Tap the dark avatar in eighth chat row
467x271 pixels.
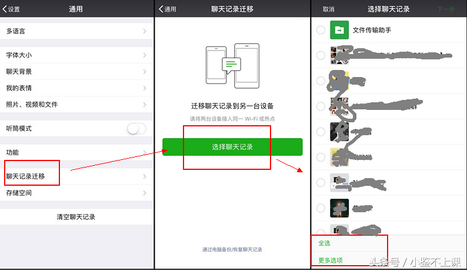(339, 208)
